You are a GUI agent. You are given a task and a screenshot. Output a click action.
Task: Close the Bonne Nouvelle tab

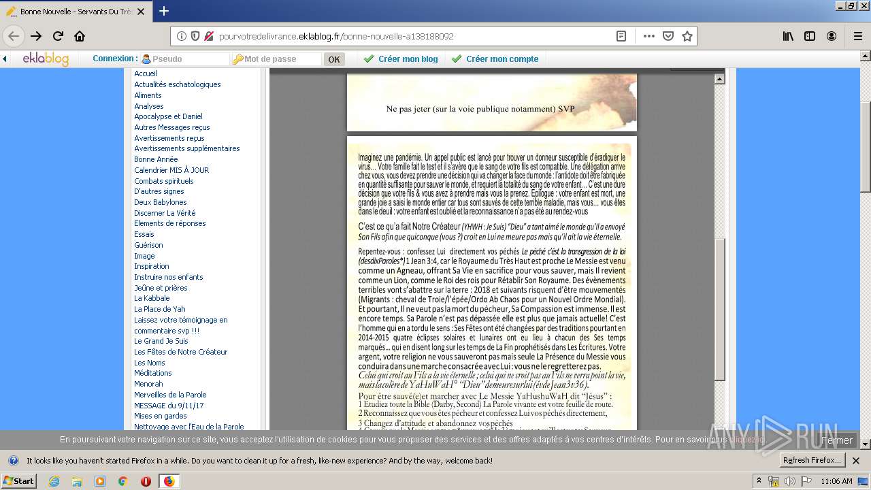[140, 12]
